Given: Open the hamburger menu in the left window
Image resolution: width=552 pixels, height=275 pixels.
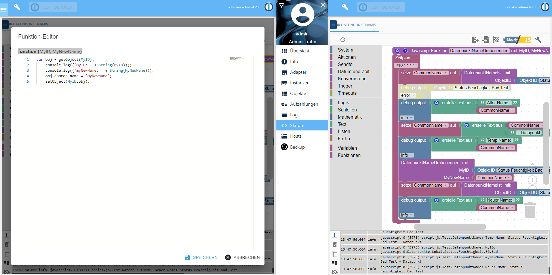Looking at the screenshot, I should [4, 9].
